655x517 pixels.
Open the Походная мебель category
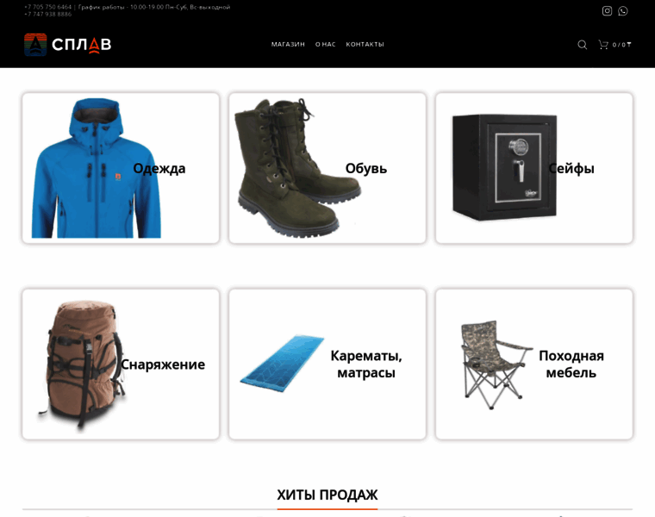pyautogui.click(x=534, y=364)
